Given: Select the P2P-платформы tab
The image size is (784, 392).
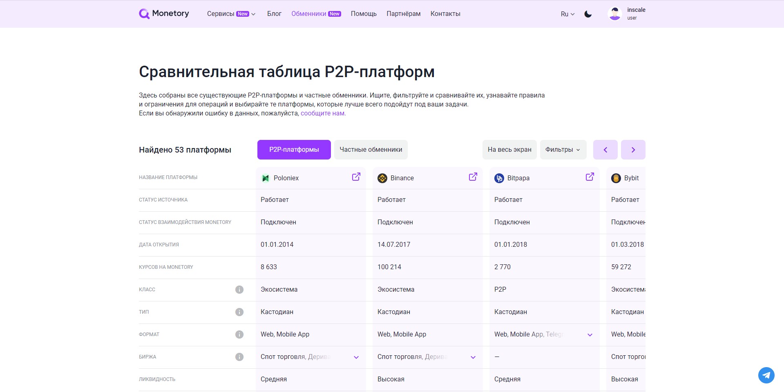Looking at the screenshot, I should click(x=294, y=150).
